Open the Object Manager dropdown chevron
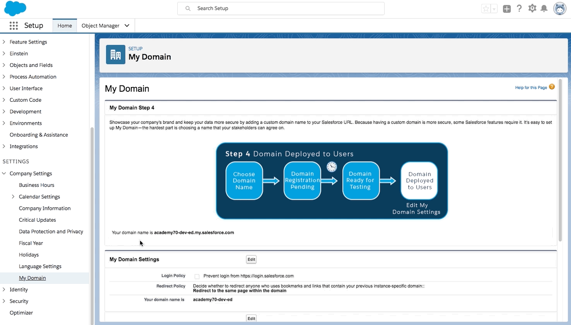Screen dimensions: 571x325 click(x=127, y=25)
